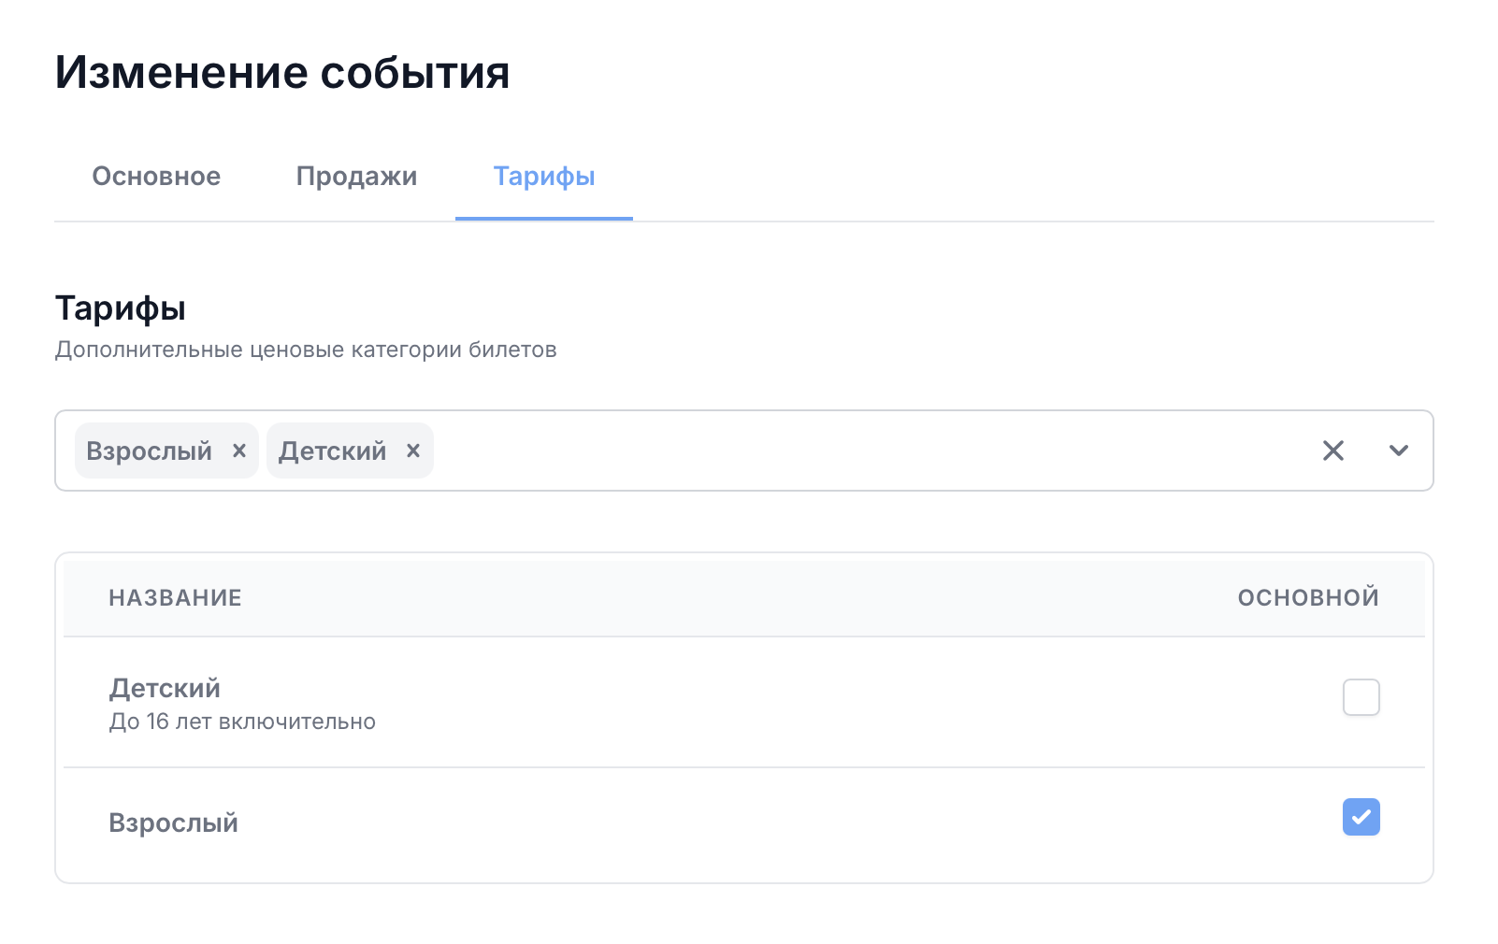The height and width of the screenshot is (944, 1498).
Task: Select the Взрослый row name in table
Action: point(174,823)
